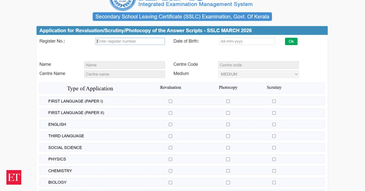Viewport: 365px width, 191px height.
Task: Select Photocopy for Social Science
Action: pos(228,148)
